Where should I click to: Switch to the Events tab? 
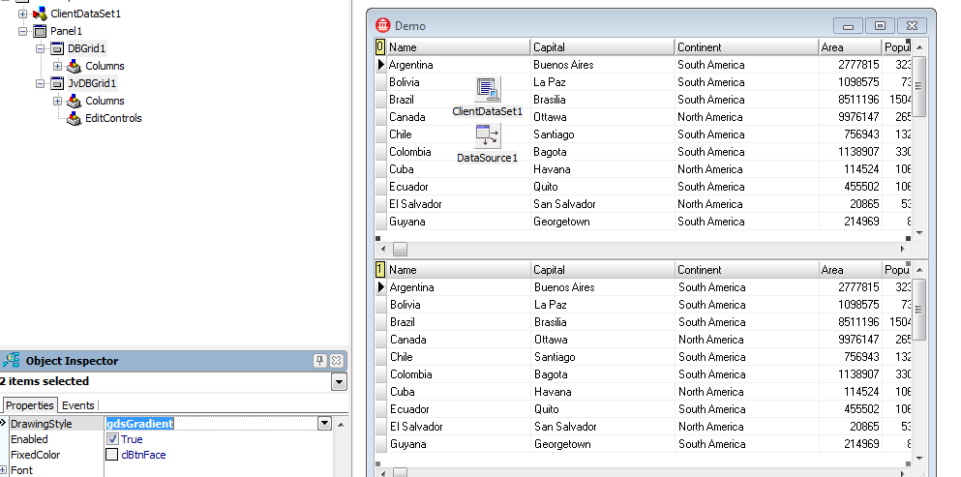click(78, 405)
